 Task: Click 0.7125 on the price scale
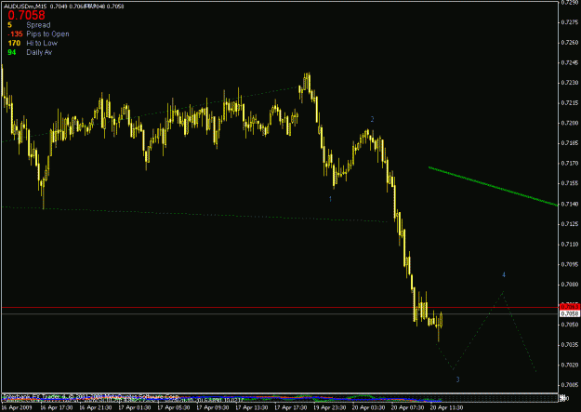(x=570, y=224)
